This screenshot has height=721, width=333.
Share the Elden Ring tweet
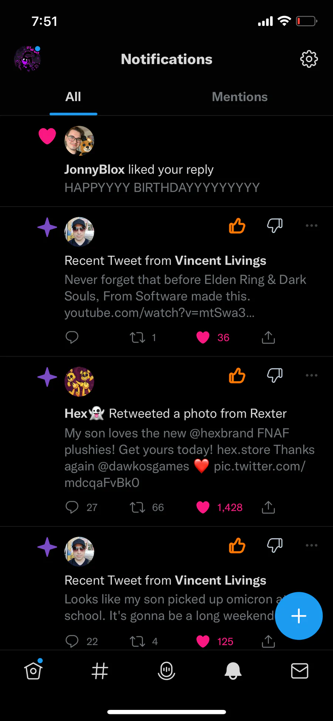(x=268, y=337)
